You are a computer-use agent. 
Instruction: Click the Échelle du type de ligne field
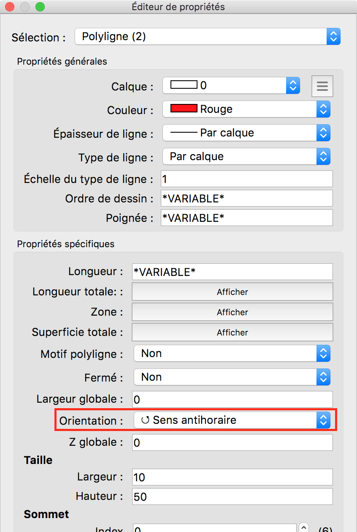tap(246, 179)
